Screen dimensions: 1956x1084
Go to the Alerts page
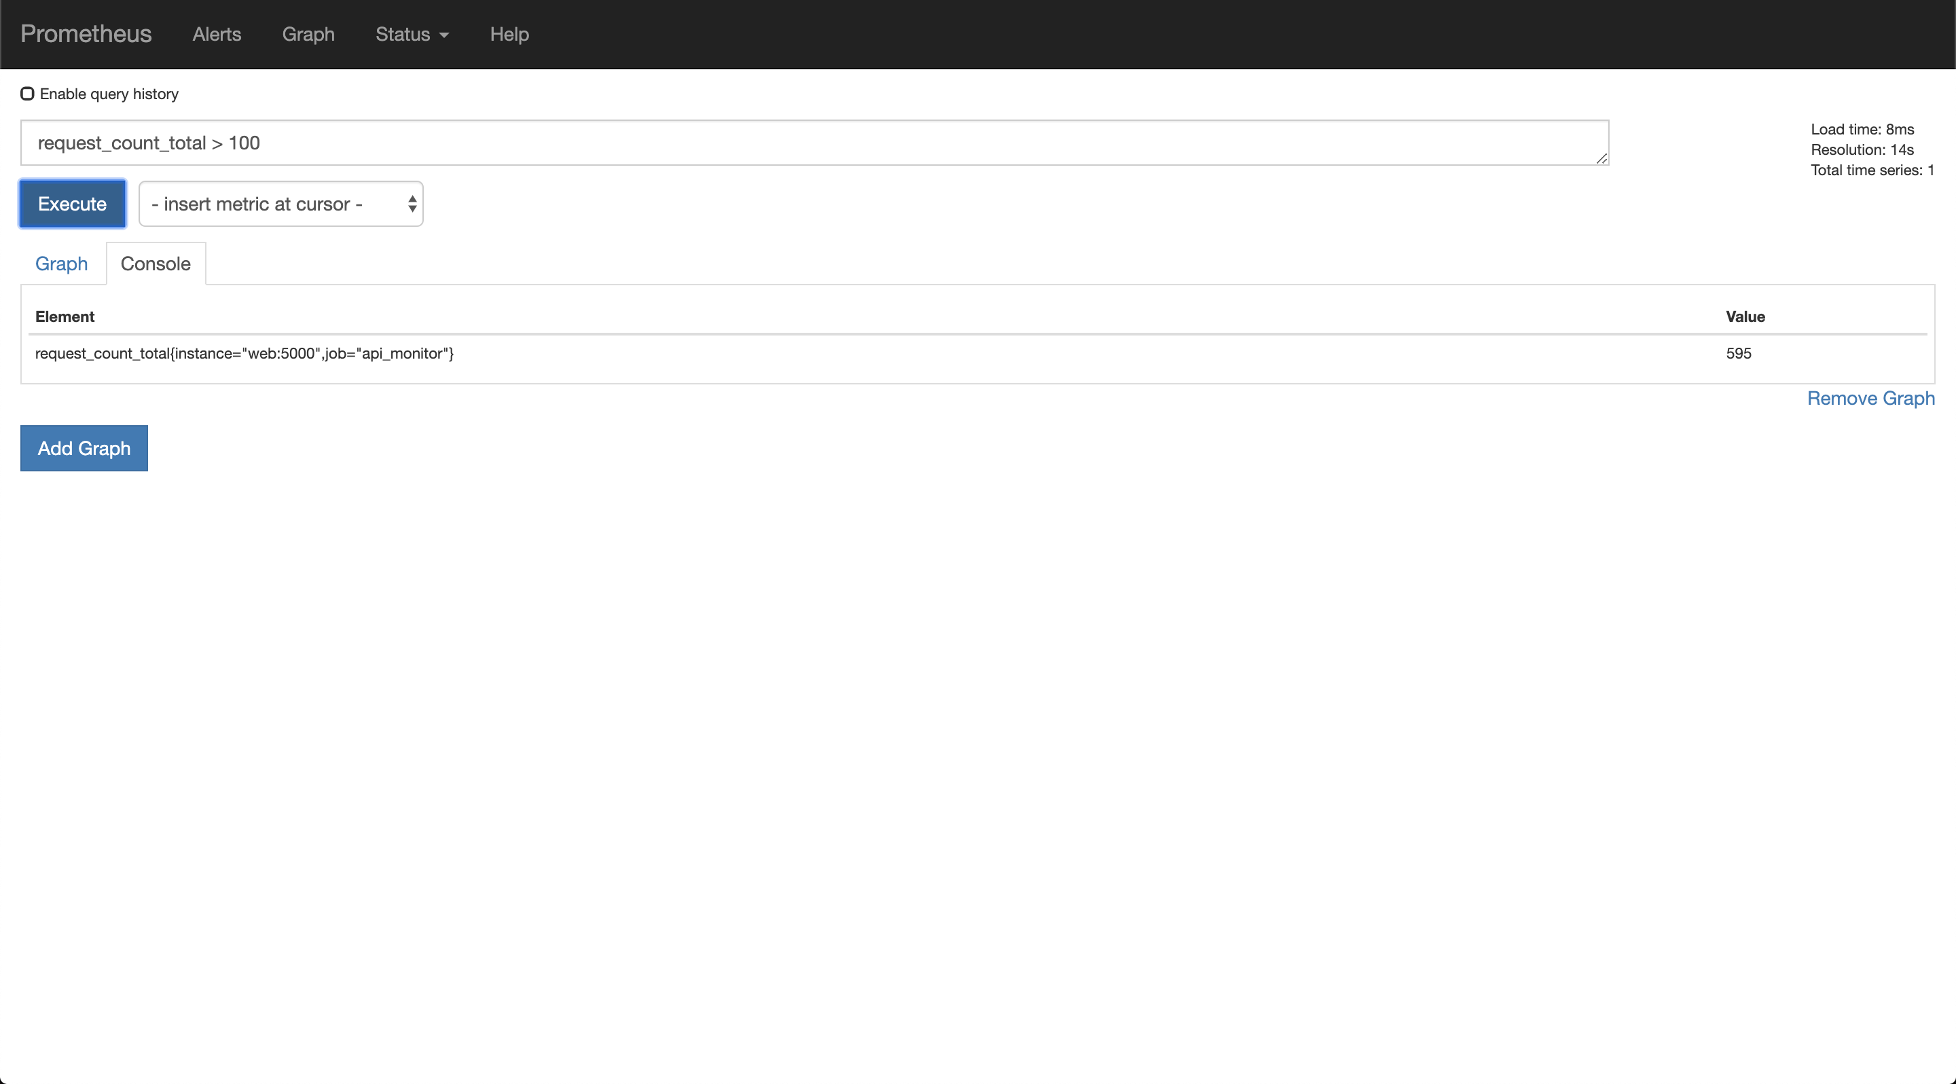[x=217, y=34]
